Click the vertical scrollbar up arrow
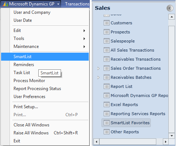Viewport: 176px width, 146px height. [x=172, y=17]
